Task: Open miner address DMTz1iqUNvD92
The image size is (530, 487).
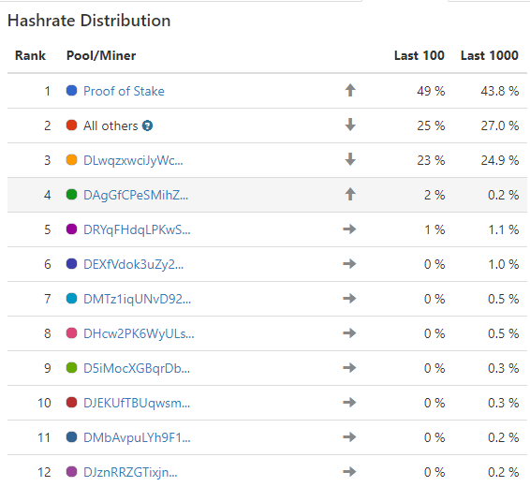Action: [138, 299]
